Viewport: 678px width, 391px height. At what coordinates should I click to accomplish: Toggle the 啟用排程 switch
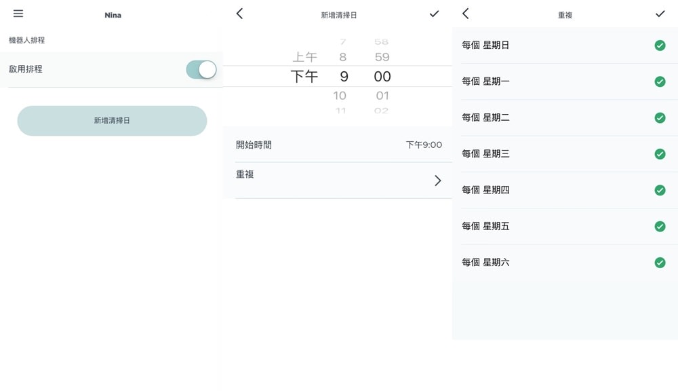click(x=201, y=69)
